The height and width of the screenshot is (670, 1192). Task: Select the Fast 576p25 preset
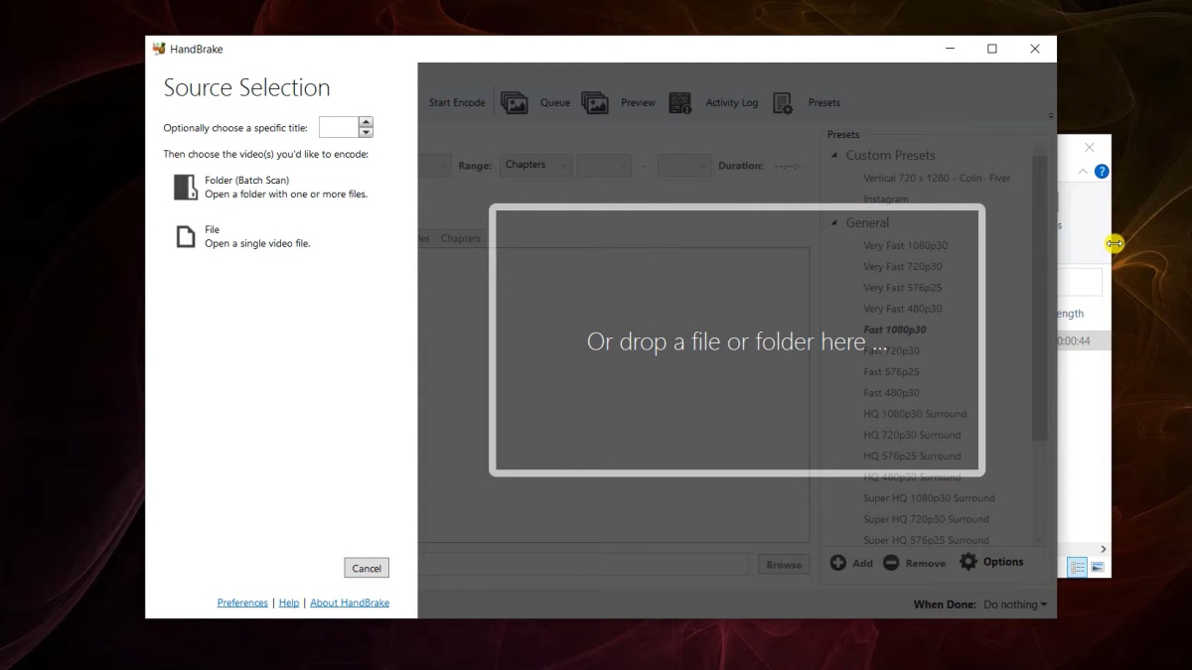click(x=892, y=371)
